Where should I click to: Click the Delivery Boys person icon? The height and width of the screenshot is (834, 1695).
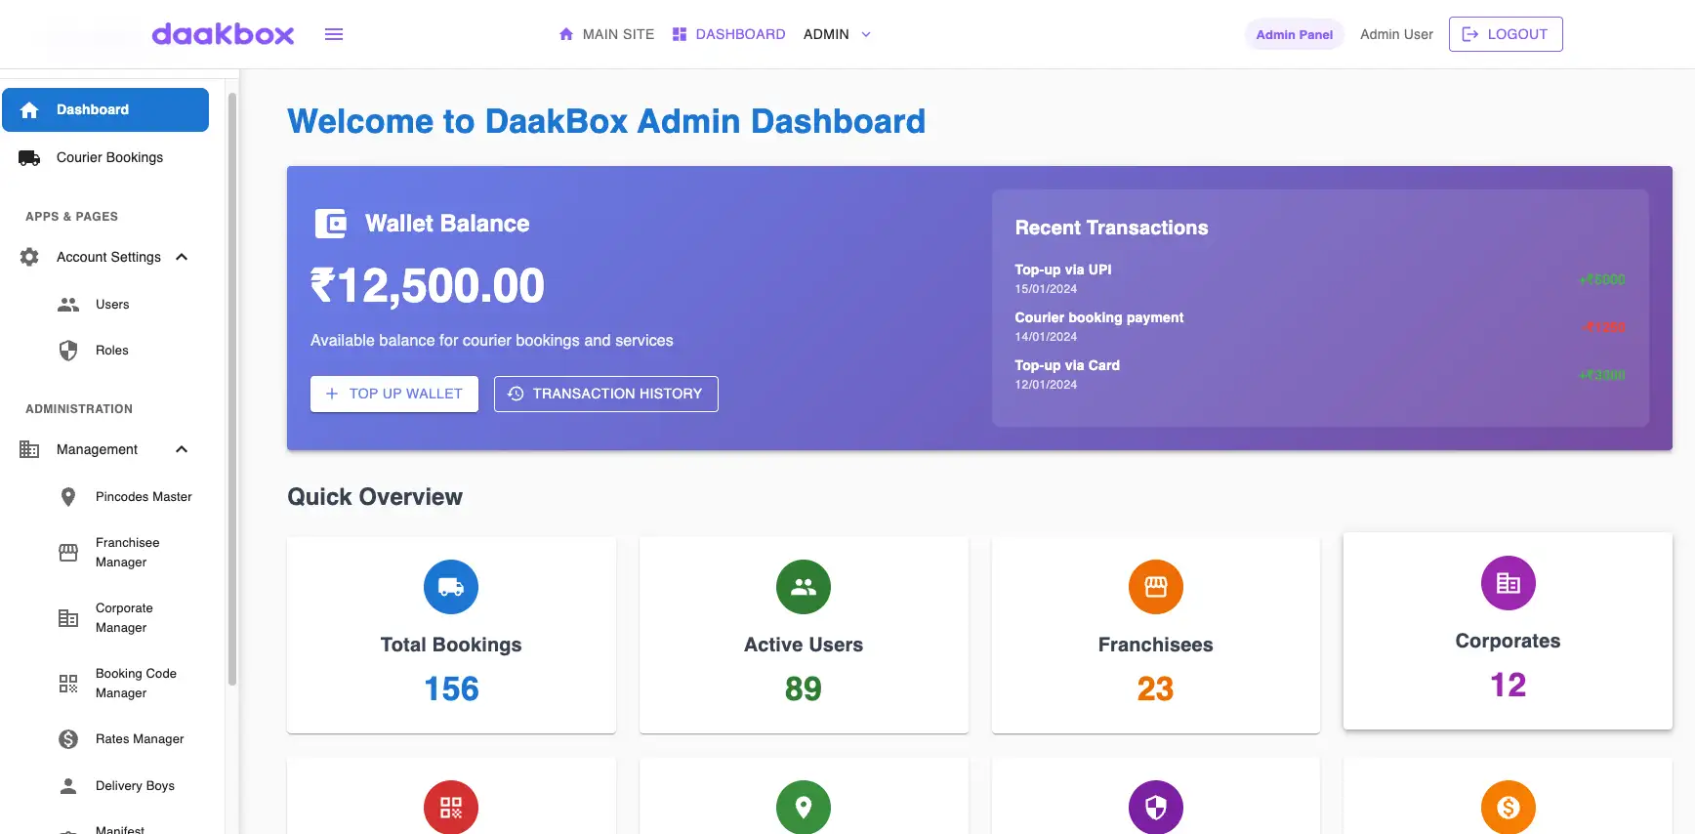pyautogui.click(x=68, y=786)
